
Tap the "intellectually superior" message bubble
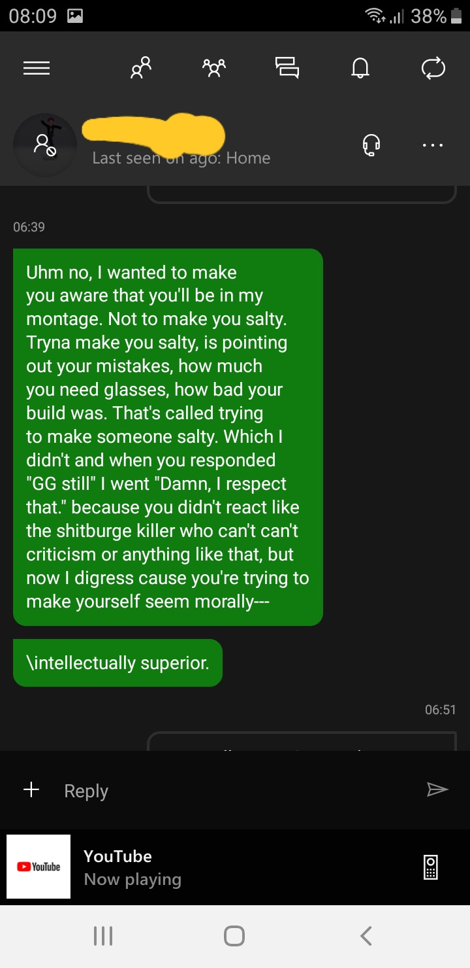117,663
